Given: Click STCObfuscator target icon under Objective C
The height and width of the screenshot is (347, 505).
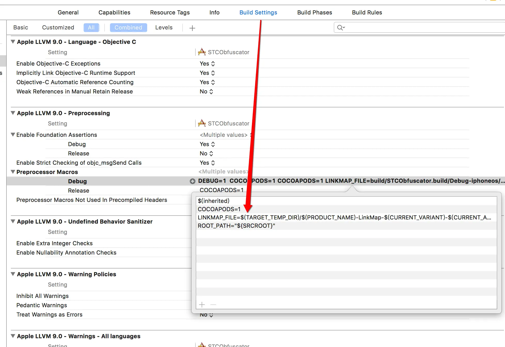Looking at the screenshot, I should coord(202,52).
